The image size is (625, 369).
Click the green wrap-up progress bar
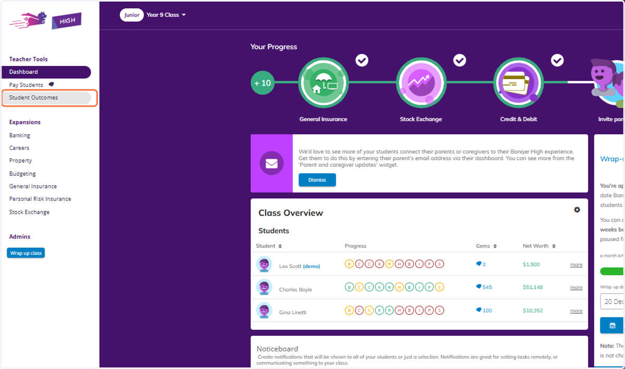click(612, 271)
